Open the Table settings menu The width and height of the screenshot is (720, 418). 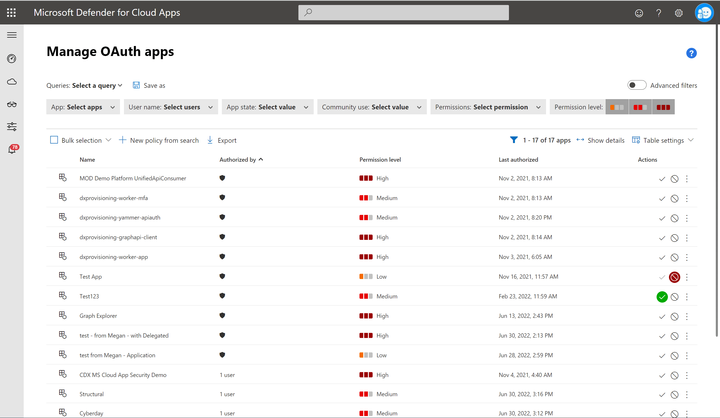tap(663, 140)
